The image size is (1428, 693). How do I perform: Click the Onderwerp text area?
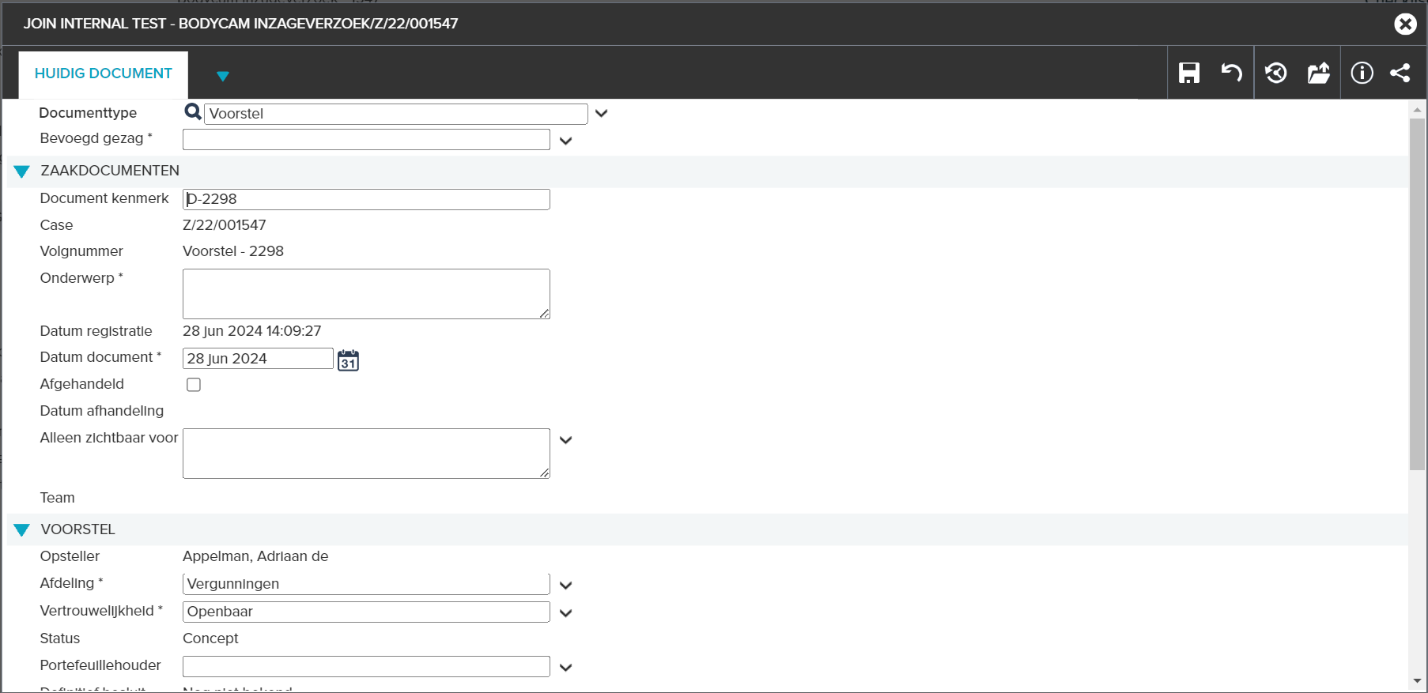tap(366, 294)
